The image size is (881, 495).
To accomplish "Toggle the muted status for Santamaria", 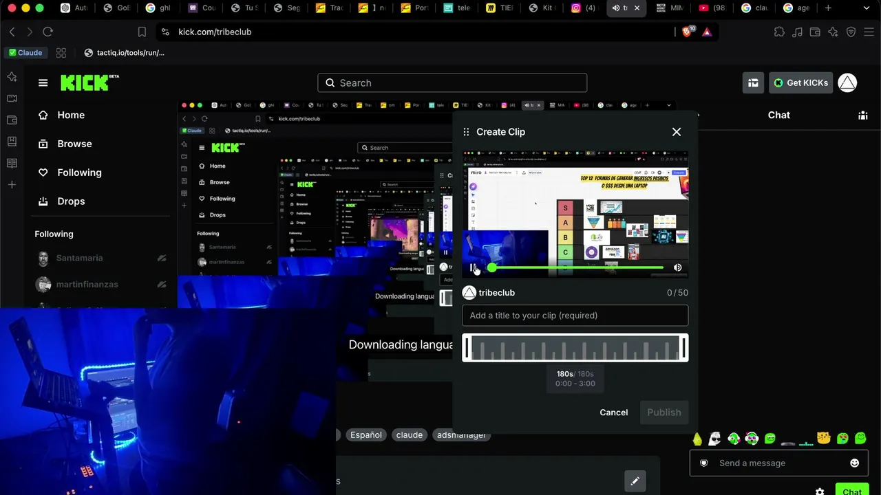I will pos(162,258).
